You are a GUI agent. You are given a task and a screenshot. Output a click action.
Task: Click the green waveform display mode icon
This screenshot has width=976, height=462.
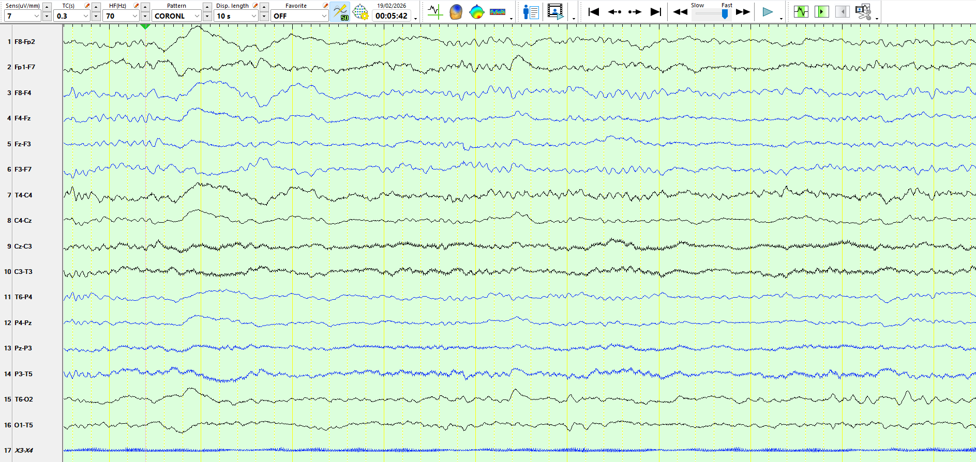[801, 11]
